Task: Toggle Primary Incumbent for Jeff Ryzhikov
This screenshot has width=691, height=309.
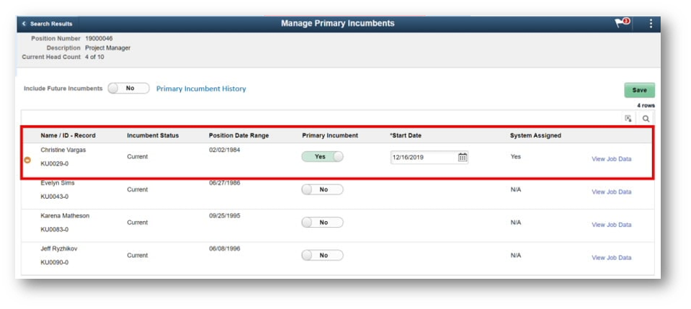Action: pos(322,255)
